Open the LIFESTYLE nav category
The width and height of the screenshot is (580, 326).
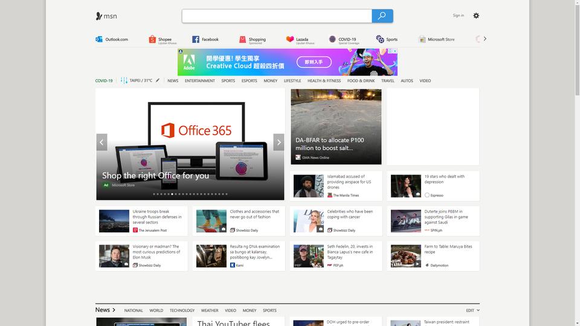coord(292,80)
